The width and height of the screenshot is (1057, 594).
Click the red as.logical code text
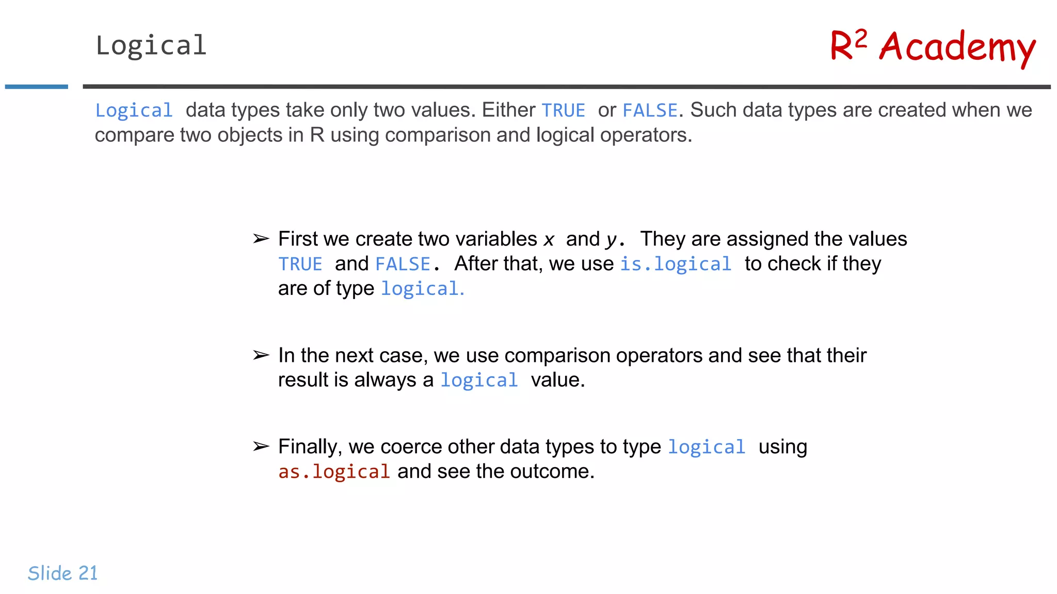pyautogui.click(x=334, y=471)
